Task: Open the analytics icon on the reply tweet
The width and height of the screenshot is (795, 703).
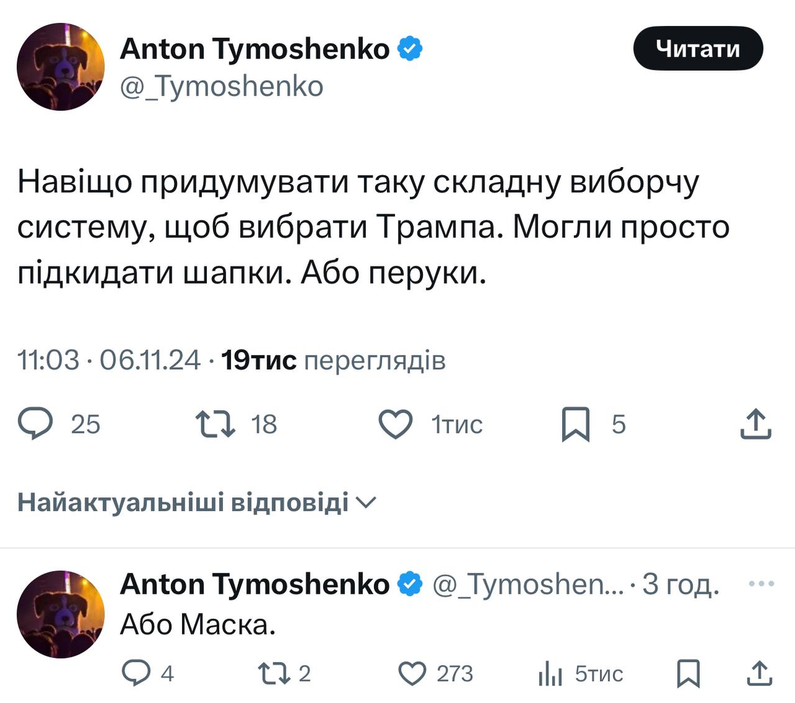Action: coord(552,673)
